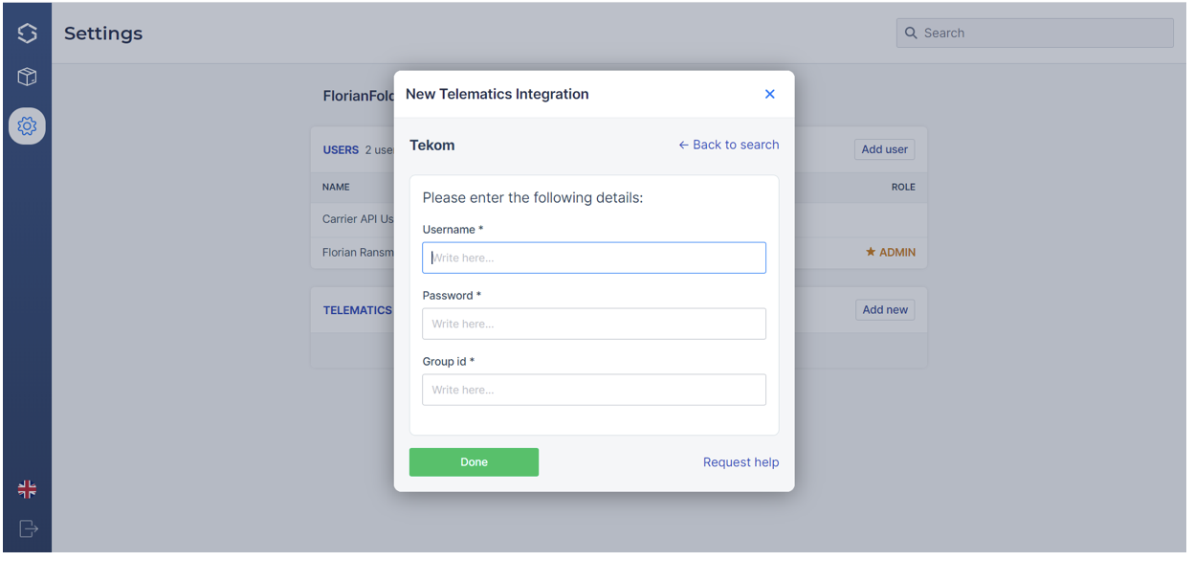Open the package cube sidebar icon

(27, 77)
